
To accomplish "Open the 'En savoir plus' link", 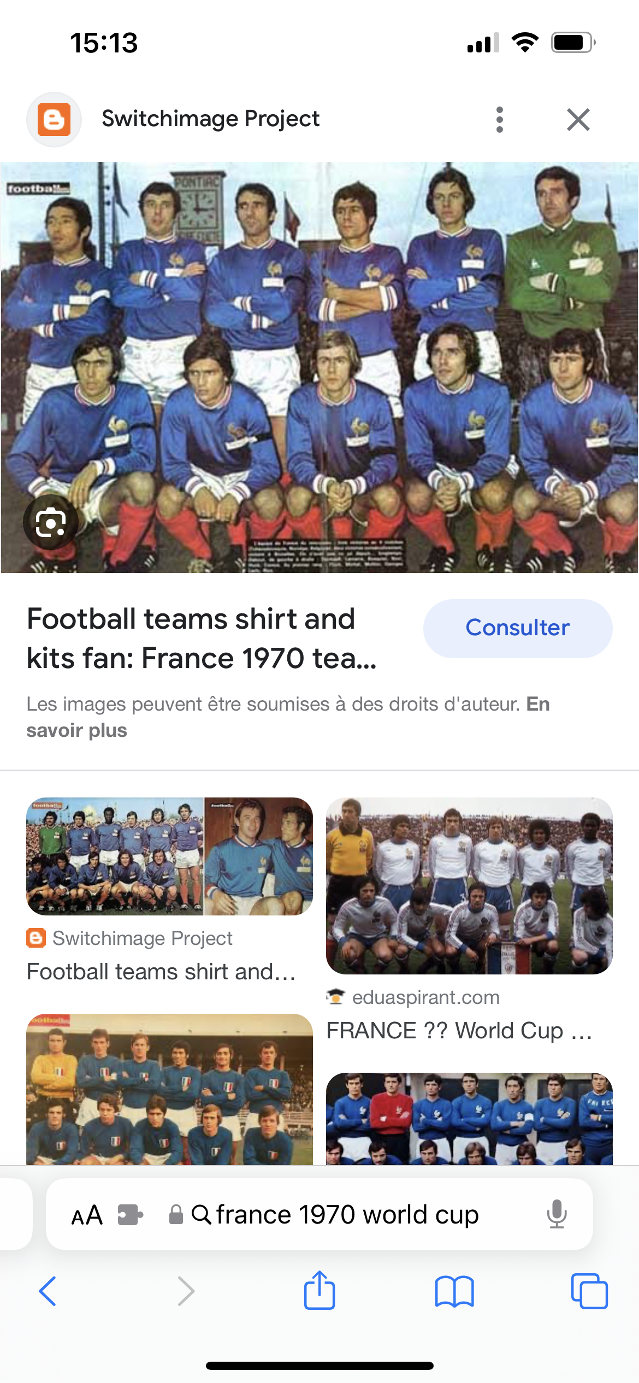I will 288,717.
